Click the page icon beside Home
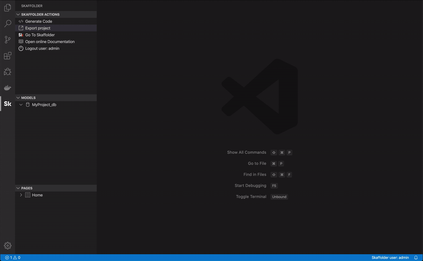Viewport: 423px width, 261px height. [28, 195]
